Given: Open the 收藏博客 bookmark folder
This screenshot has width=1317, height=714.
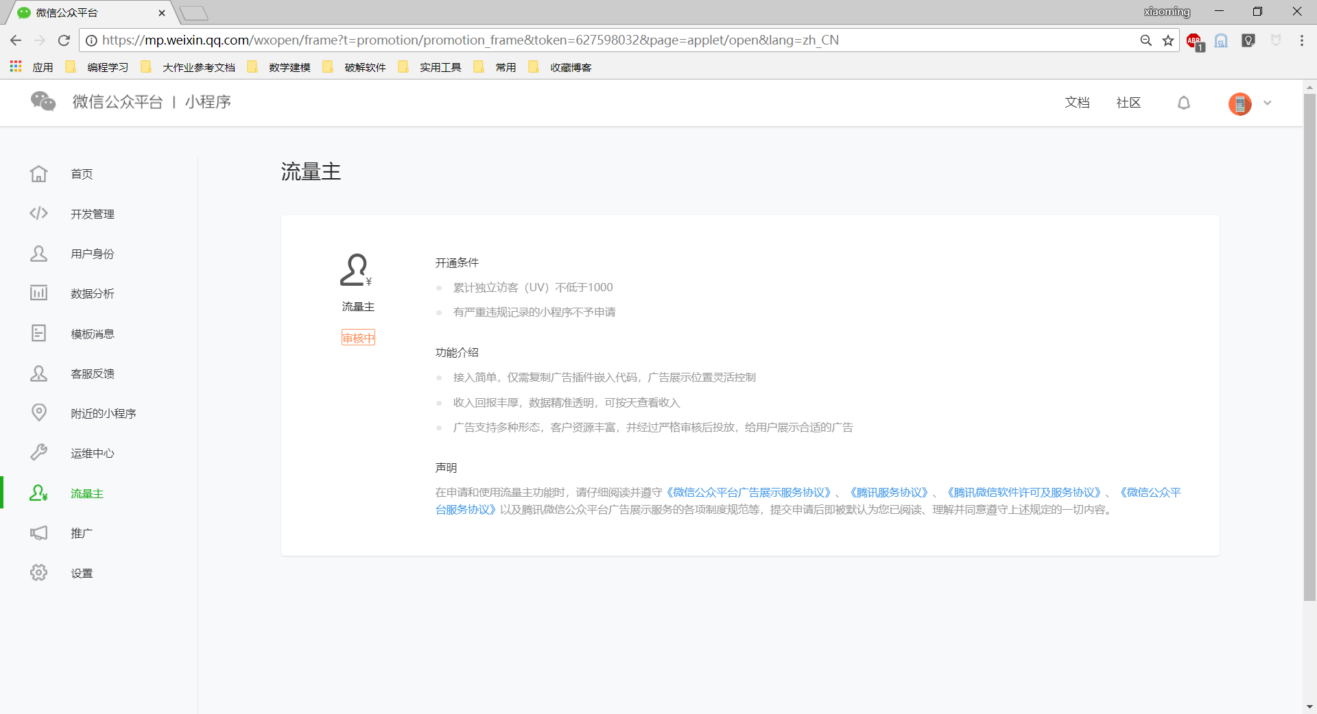Looking at the screenshot, I should click(x=560, y=67).
